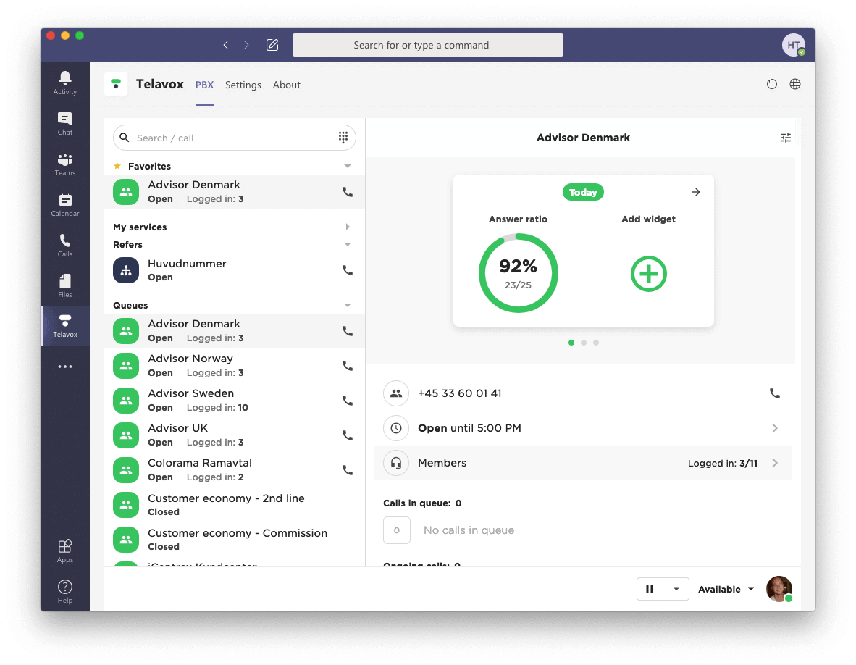Open the Activity bell in Teams sidebar
The height and width of the screenshot is (665, 856).
(x=65, y=83)
